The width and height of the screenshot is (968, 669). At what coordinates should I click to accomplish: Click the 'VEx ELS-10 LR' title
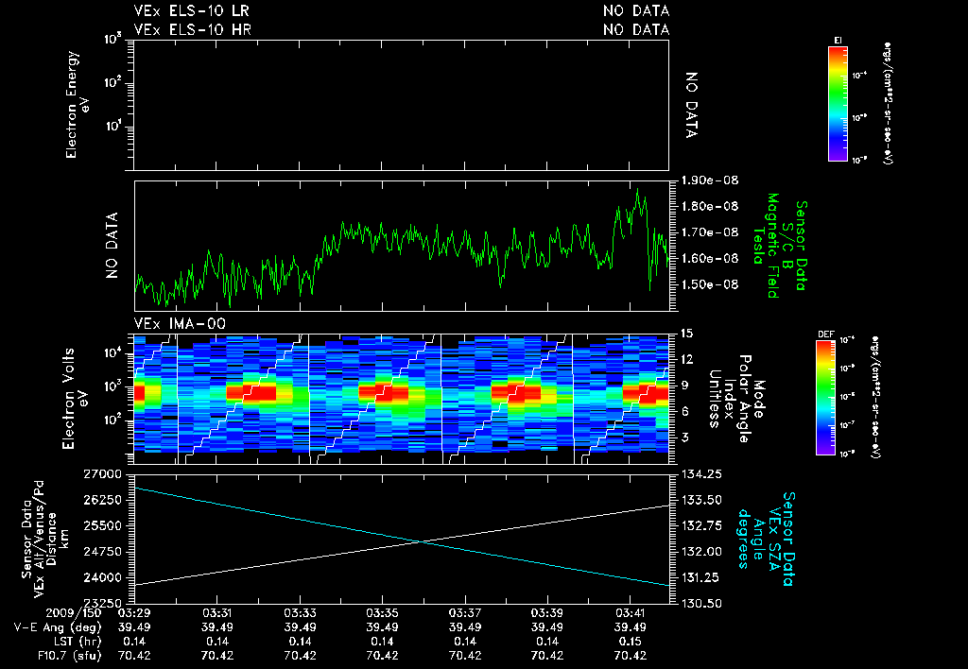(191, 11)
